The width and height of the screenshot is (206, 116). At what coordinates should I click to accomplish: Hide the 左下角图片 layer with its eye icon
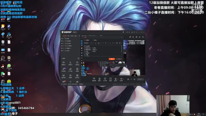[62, 46]
